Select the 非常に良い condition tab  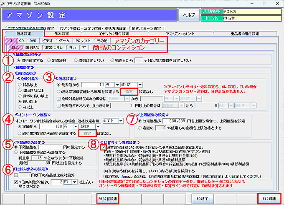coord(54,47)
